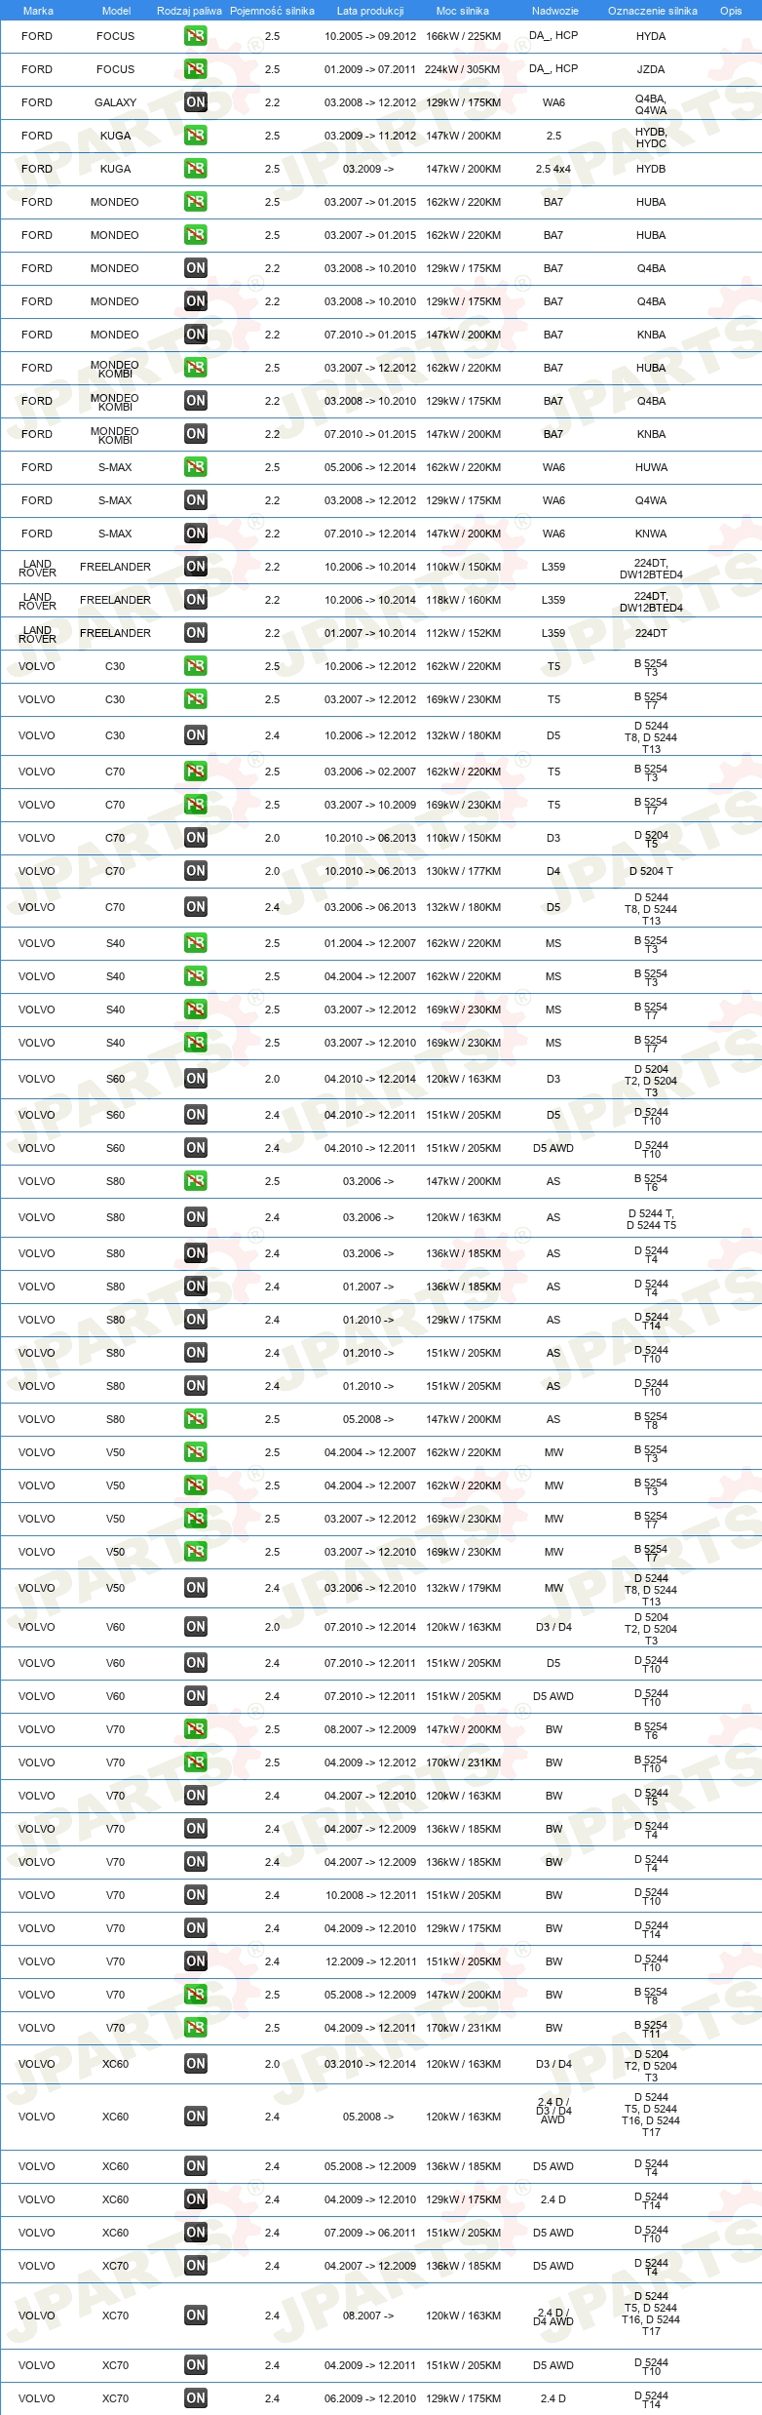This screenshot has height=2415, width=762.
Task: Click ON icon in Volvo S60 D5 AWD row
Action: click(x=196, y=1148)
